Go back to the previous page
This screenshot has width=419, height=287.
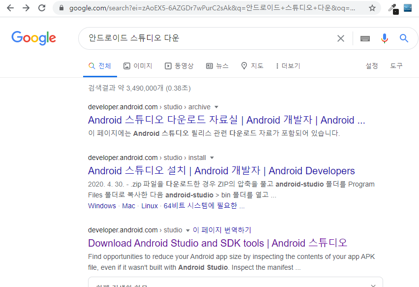click(10, 8)
